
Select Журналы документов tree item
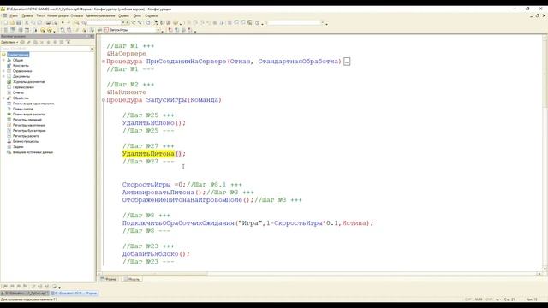point(28,82)
